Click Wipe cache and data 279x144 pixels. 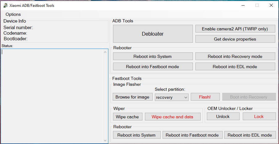point(172,117)
